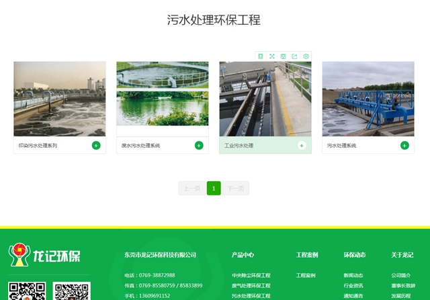Open the 工业污水处理 walkway photo thumbnail
Screen dimensions: 430x300
pyautogui.click(x=265, y=99)
